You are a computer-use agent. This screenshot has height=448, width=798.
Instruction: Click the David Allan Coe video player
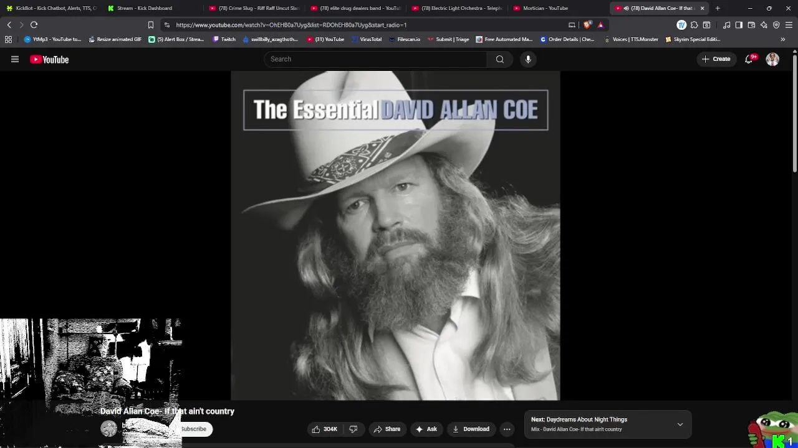[395, 235]
